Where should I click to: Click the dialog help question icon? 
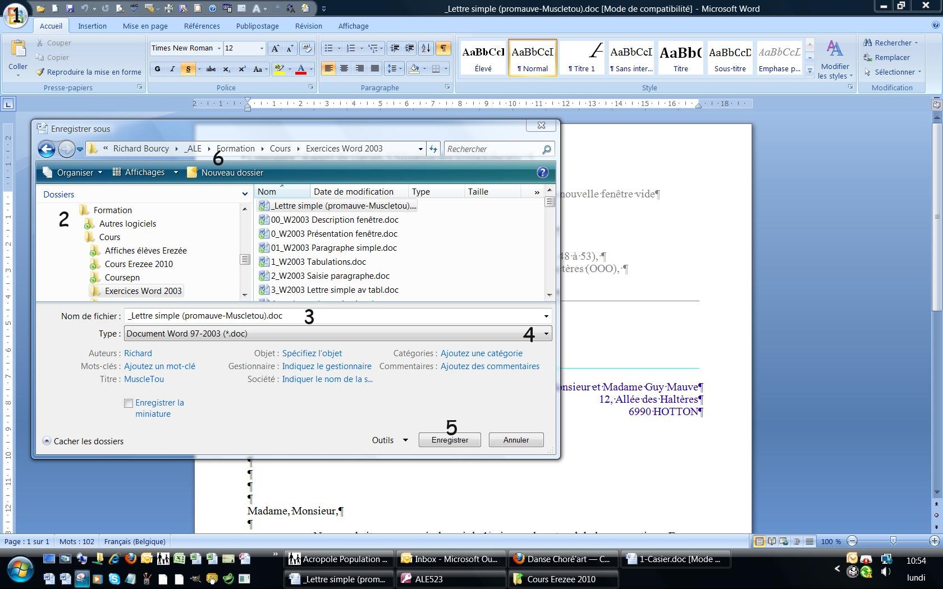pos(542,173)
